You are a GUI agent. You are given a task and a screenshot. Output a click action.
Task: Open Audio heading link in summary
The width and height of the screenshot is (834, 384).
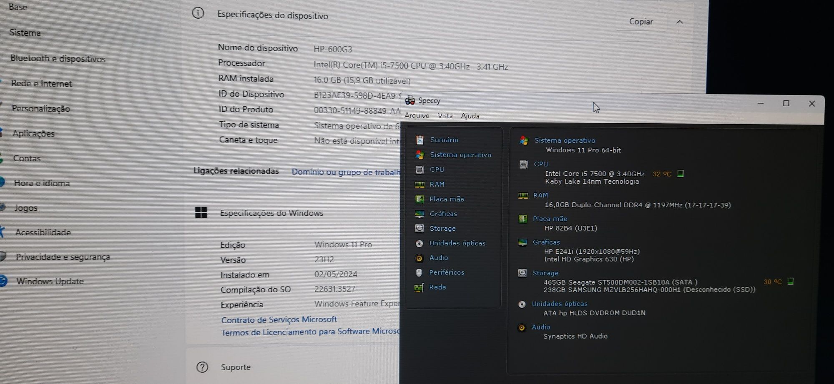(541, 327)
